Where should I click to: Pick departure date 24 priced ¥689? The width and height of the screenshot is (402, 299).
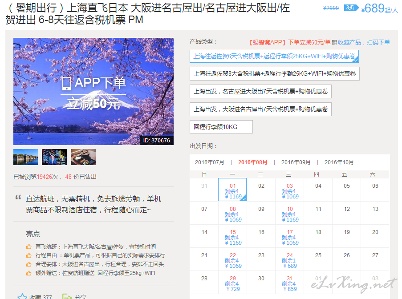pyautogui.click(x=289, y=259)
